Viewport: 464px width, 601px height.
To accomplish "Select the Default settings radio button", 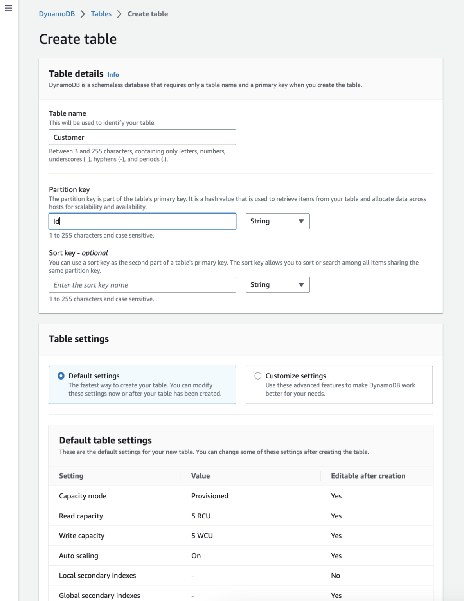I will (61, 376).
